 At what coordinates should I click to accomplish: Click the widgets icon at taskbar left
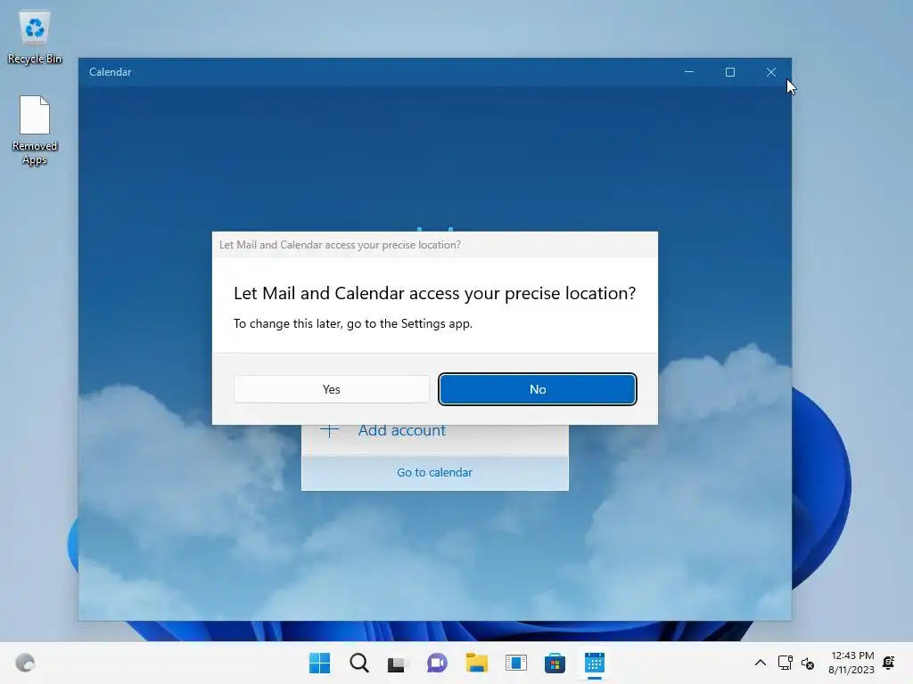[25, 663]
